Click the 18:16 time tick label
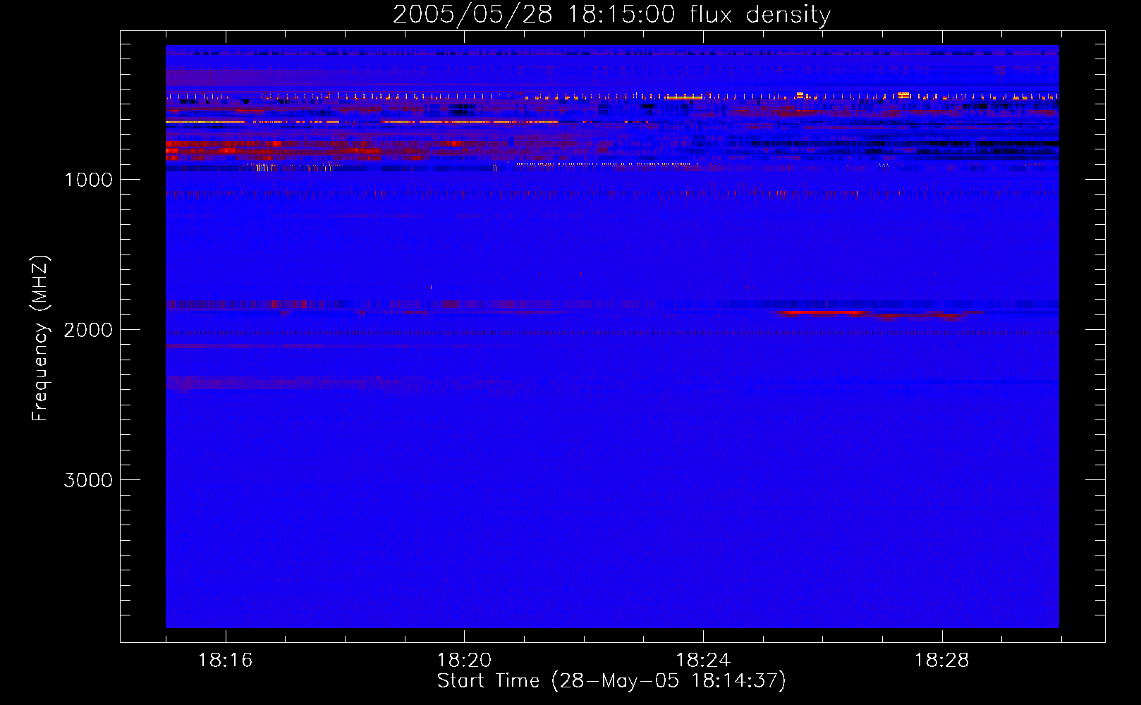 coord(225,661)
